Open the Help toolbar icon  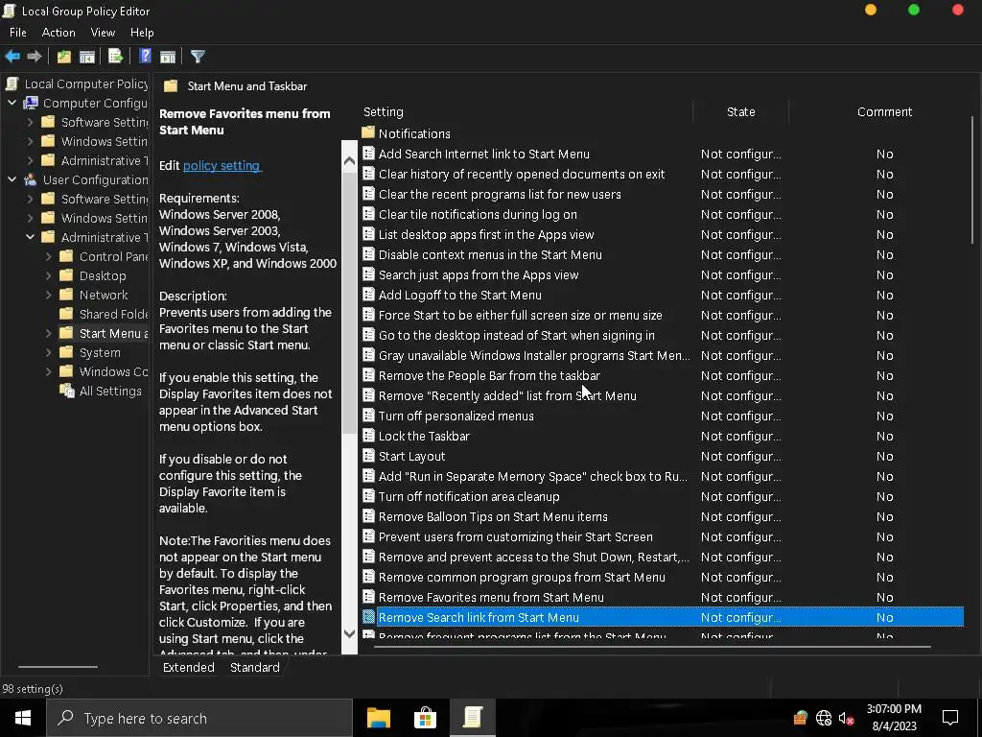[x=145, y=57]
